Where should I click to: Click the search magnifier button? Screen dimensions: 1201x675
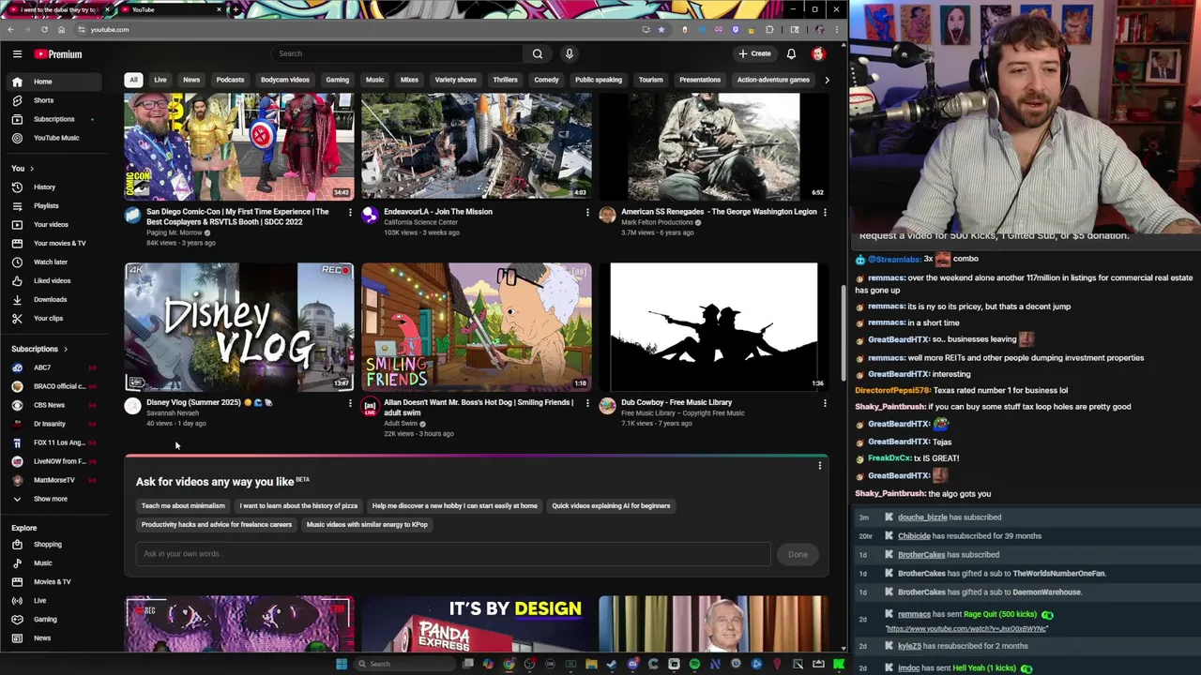click(x=538, y=53)
